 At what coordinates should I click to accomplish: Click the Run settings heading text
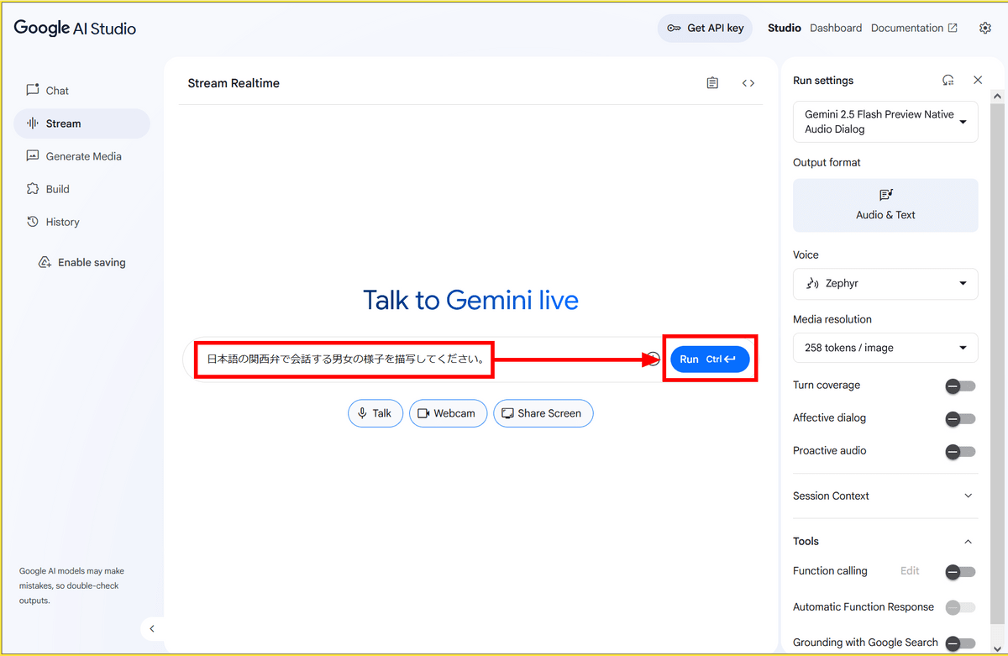click(x=823, y=81)
